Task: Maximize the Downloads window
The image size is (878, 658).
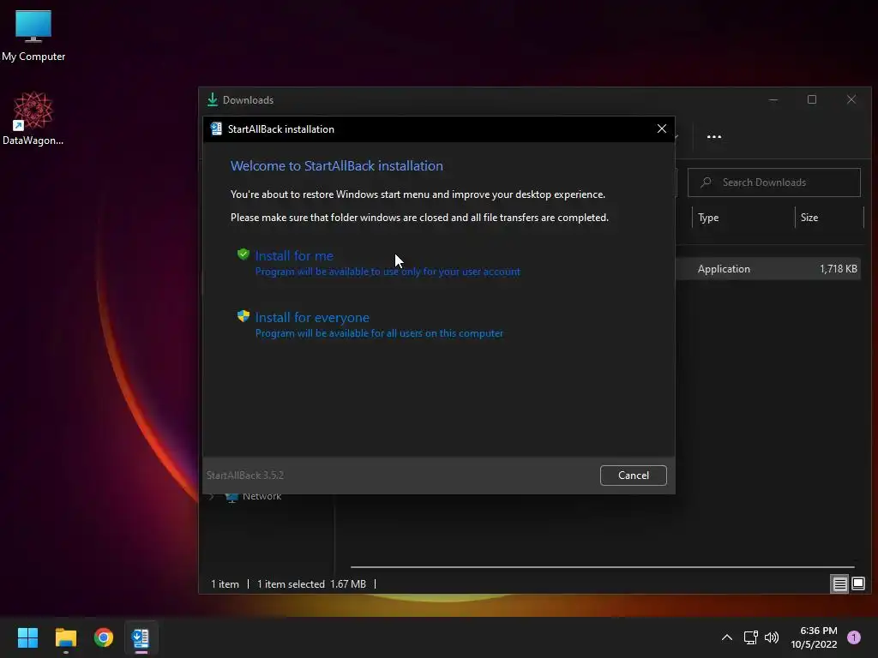Action: coord(811,99)
